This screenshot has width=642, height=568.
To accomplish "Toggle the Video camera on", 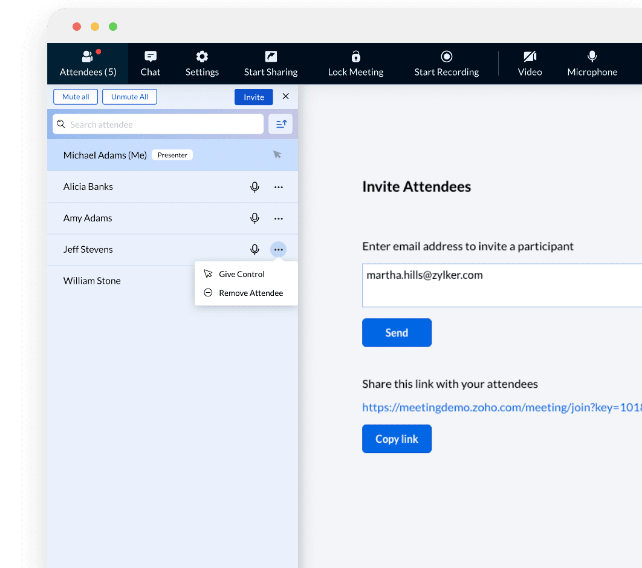I will click(530, 57).
